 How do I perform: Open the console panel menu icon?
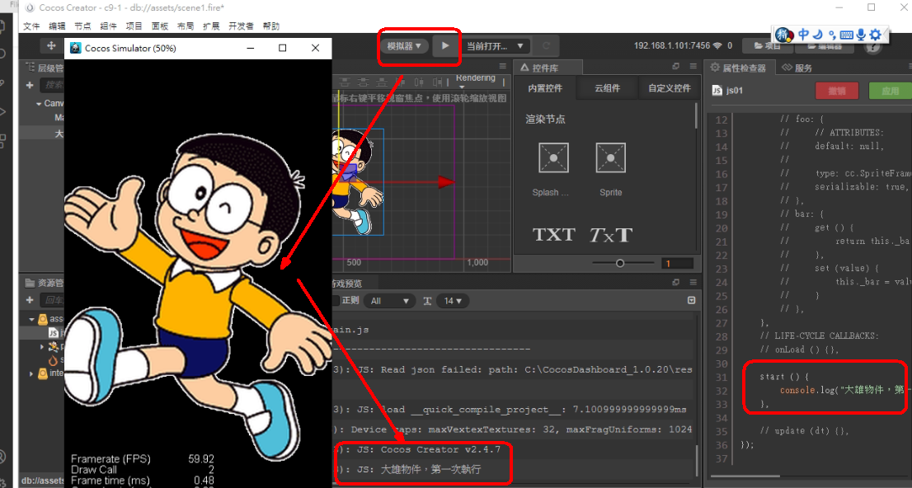693,282
